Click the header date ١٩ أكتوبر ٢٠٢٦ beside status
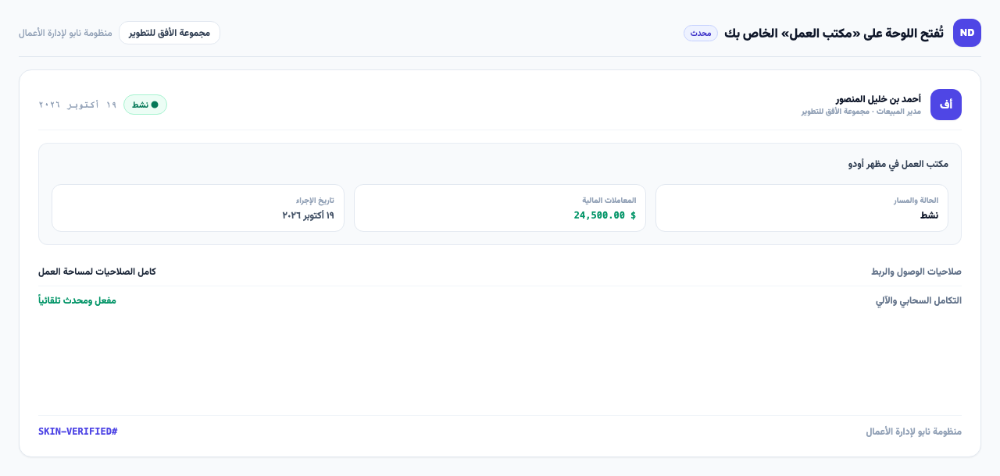Viewport: 1000px width, 476px height. tap(78, 105)
